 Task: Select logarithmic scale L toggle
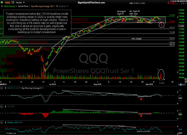click(x=181, y=85)
